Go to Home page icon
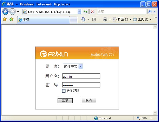The height and width of the screenshot is (122, 159). tap(83, 19)
